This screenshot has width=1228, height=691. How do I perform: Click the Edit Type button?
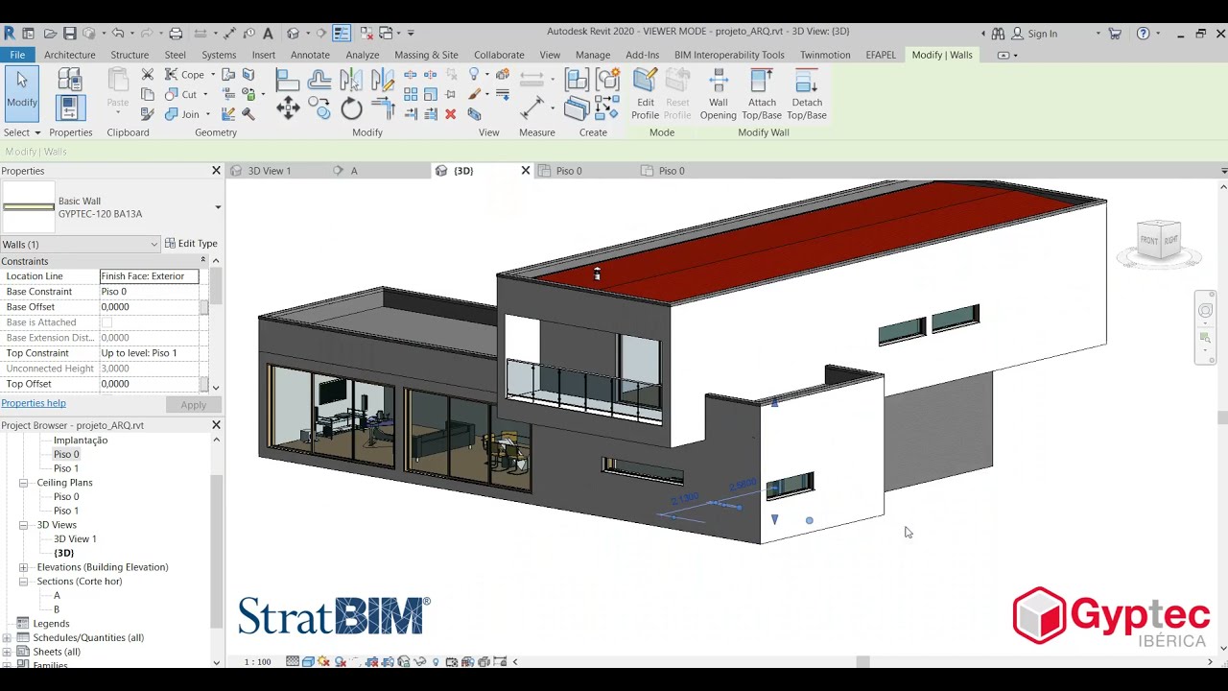tap(191, 244)
